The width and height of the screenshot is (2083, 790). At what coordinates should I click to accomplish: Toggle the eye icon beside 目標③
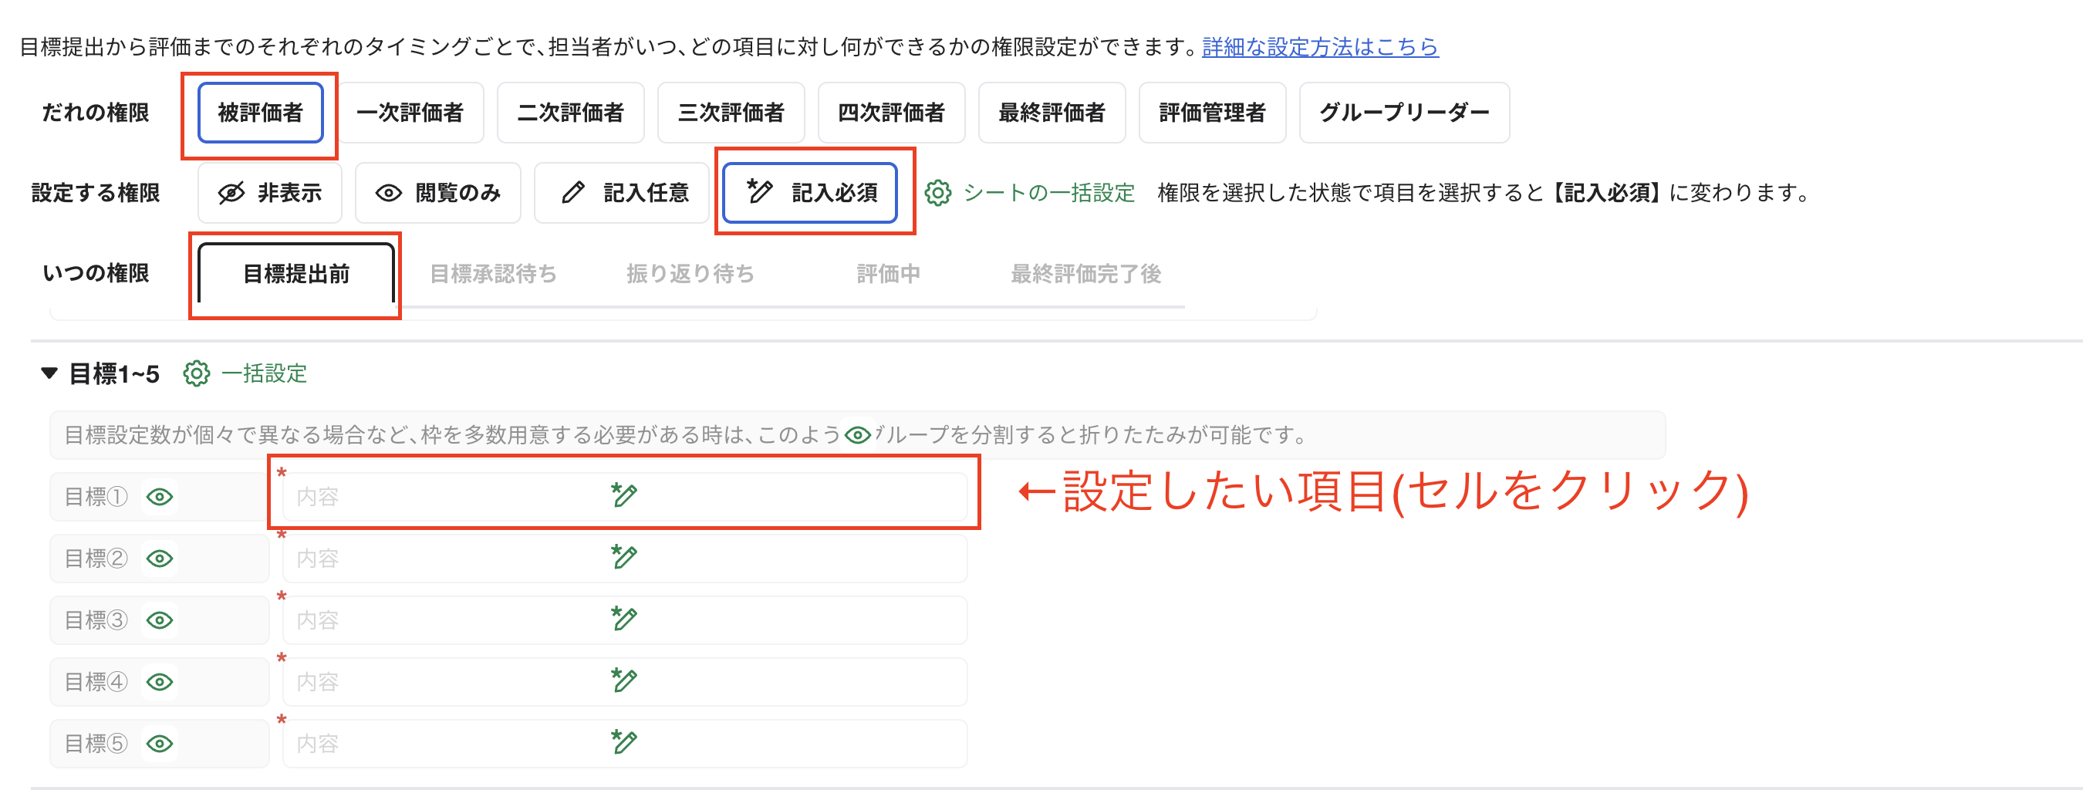click(159, 620)
